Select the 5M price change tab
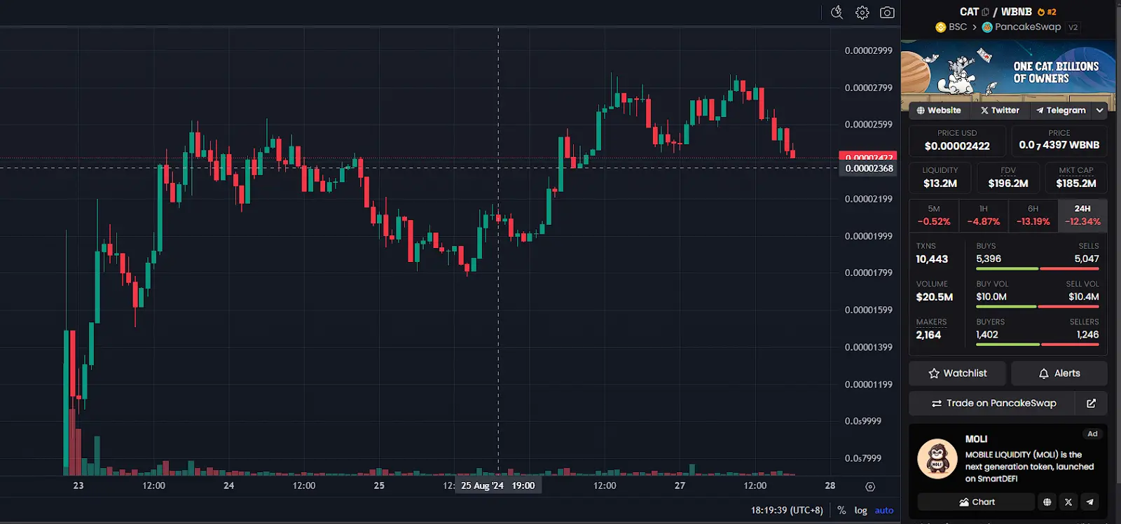Image resolution: width=1121 pixels, height=524 pixels. [934, 216]
